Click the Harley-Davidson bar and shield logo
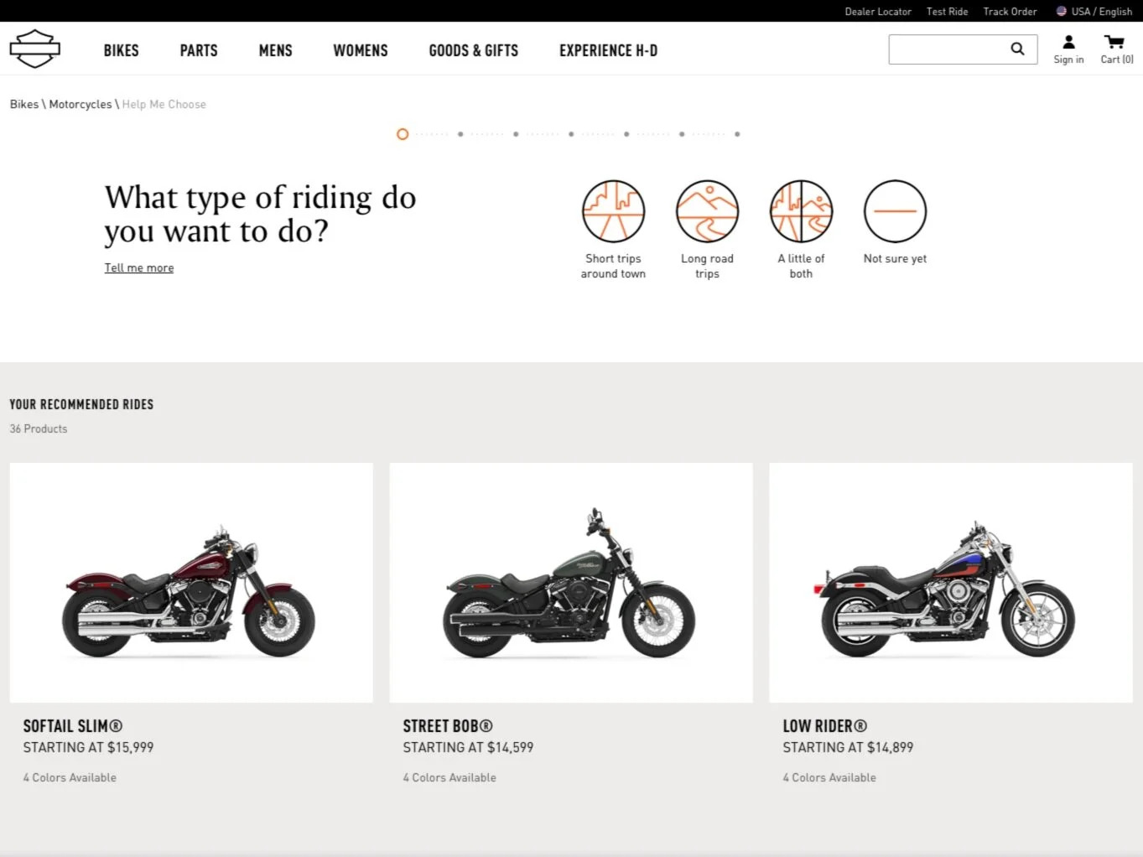The height and width of the screenshot is (857, 1143). 35,49
